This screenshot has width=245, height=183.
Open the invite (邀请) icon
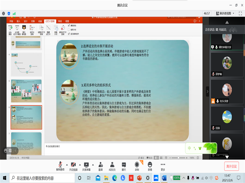point(100,165)
